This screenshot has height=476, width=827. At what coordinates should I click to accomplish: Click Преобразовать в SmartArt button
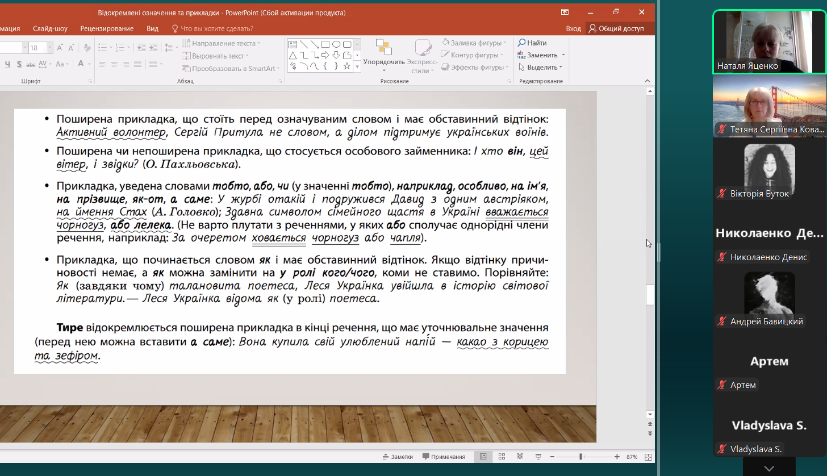pos(232,69)
